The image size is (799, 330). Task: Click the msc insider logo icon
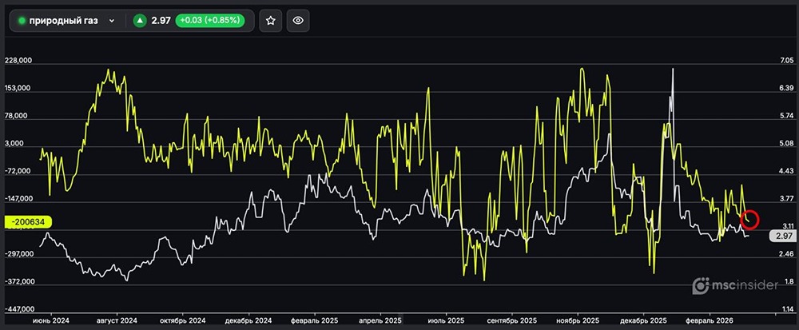[x=702, y=284]
